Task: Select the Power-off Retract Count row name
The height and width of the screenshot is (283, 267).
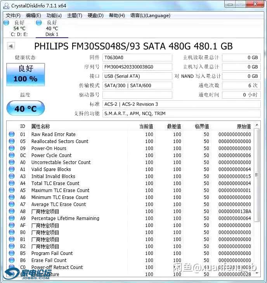Action: pos(57,267)
